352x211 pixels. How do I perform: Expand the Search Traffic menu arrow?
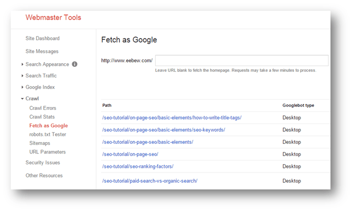tap(22, 76)
